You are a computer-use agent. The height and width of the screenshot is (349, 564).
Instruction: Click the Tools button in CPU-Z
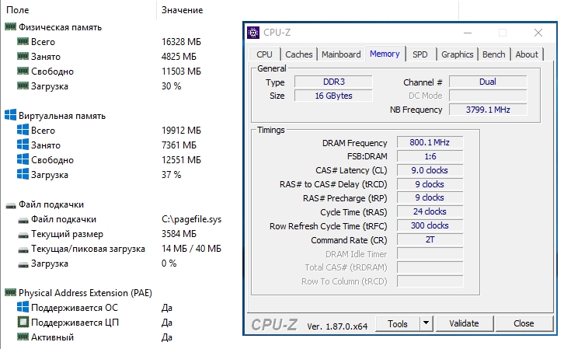pyautogui.click(x=398, y=324)
